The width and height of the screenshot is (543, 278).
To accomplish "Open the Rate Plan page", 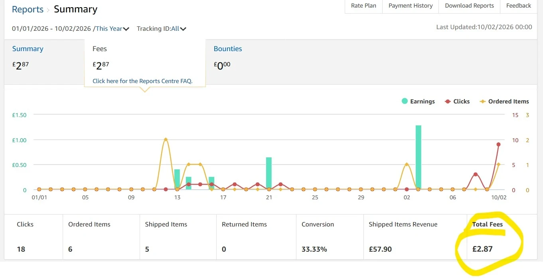I will (363, 6).
